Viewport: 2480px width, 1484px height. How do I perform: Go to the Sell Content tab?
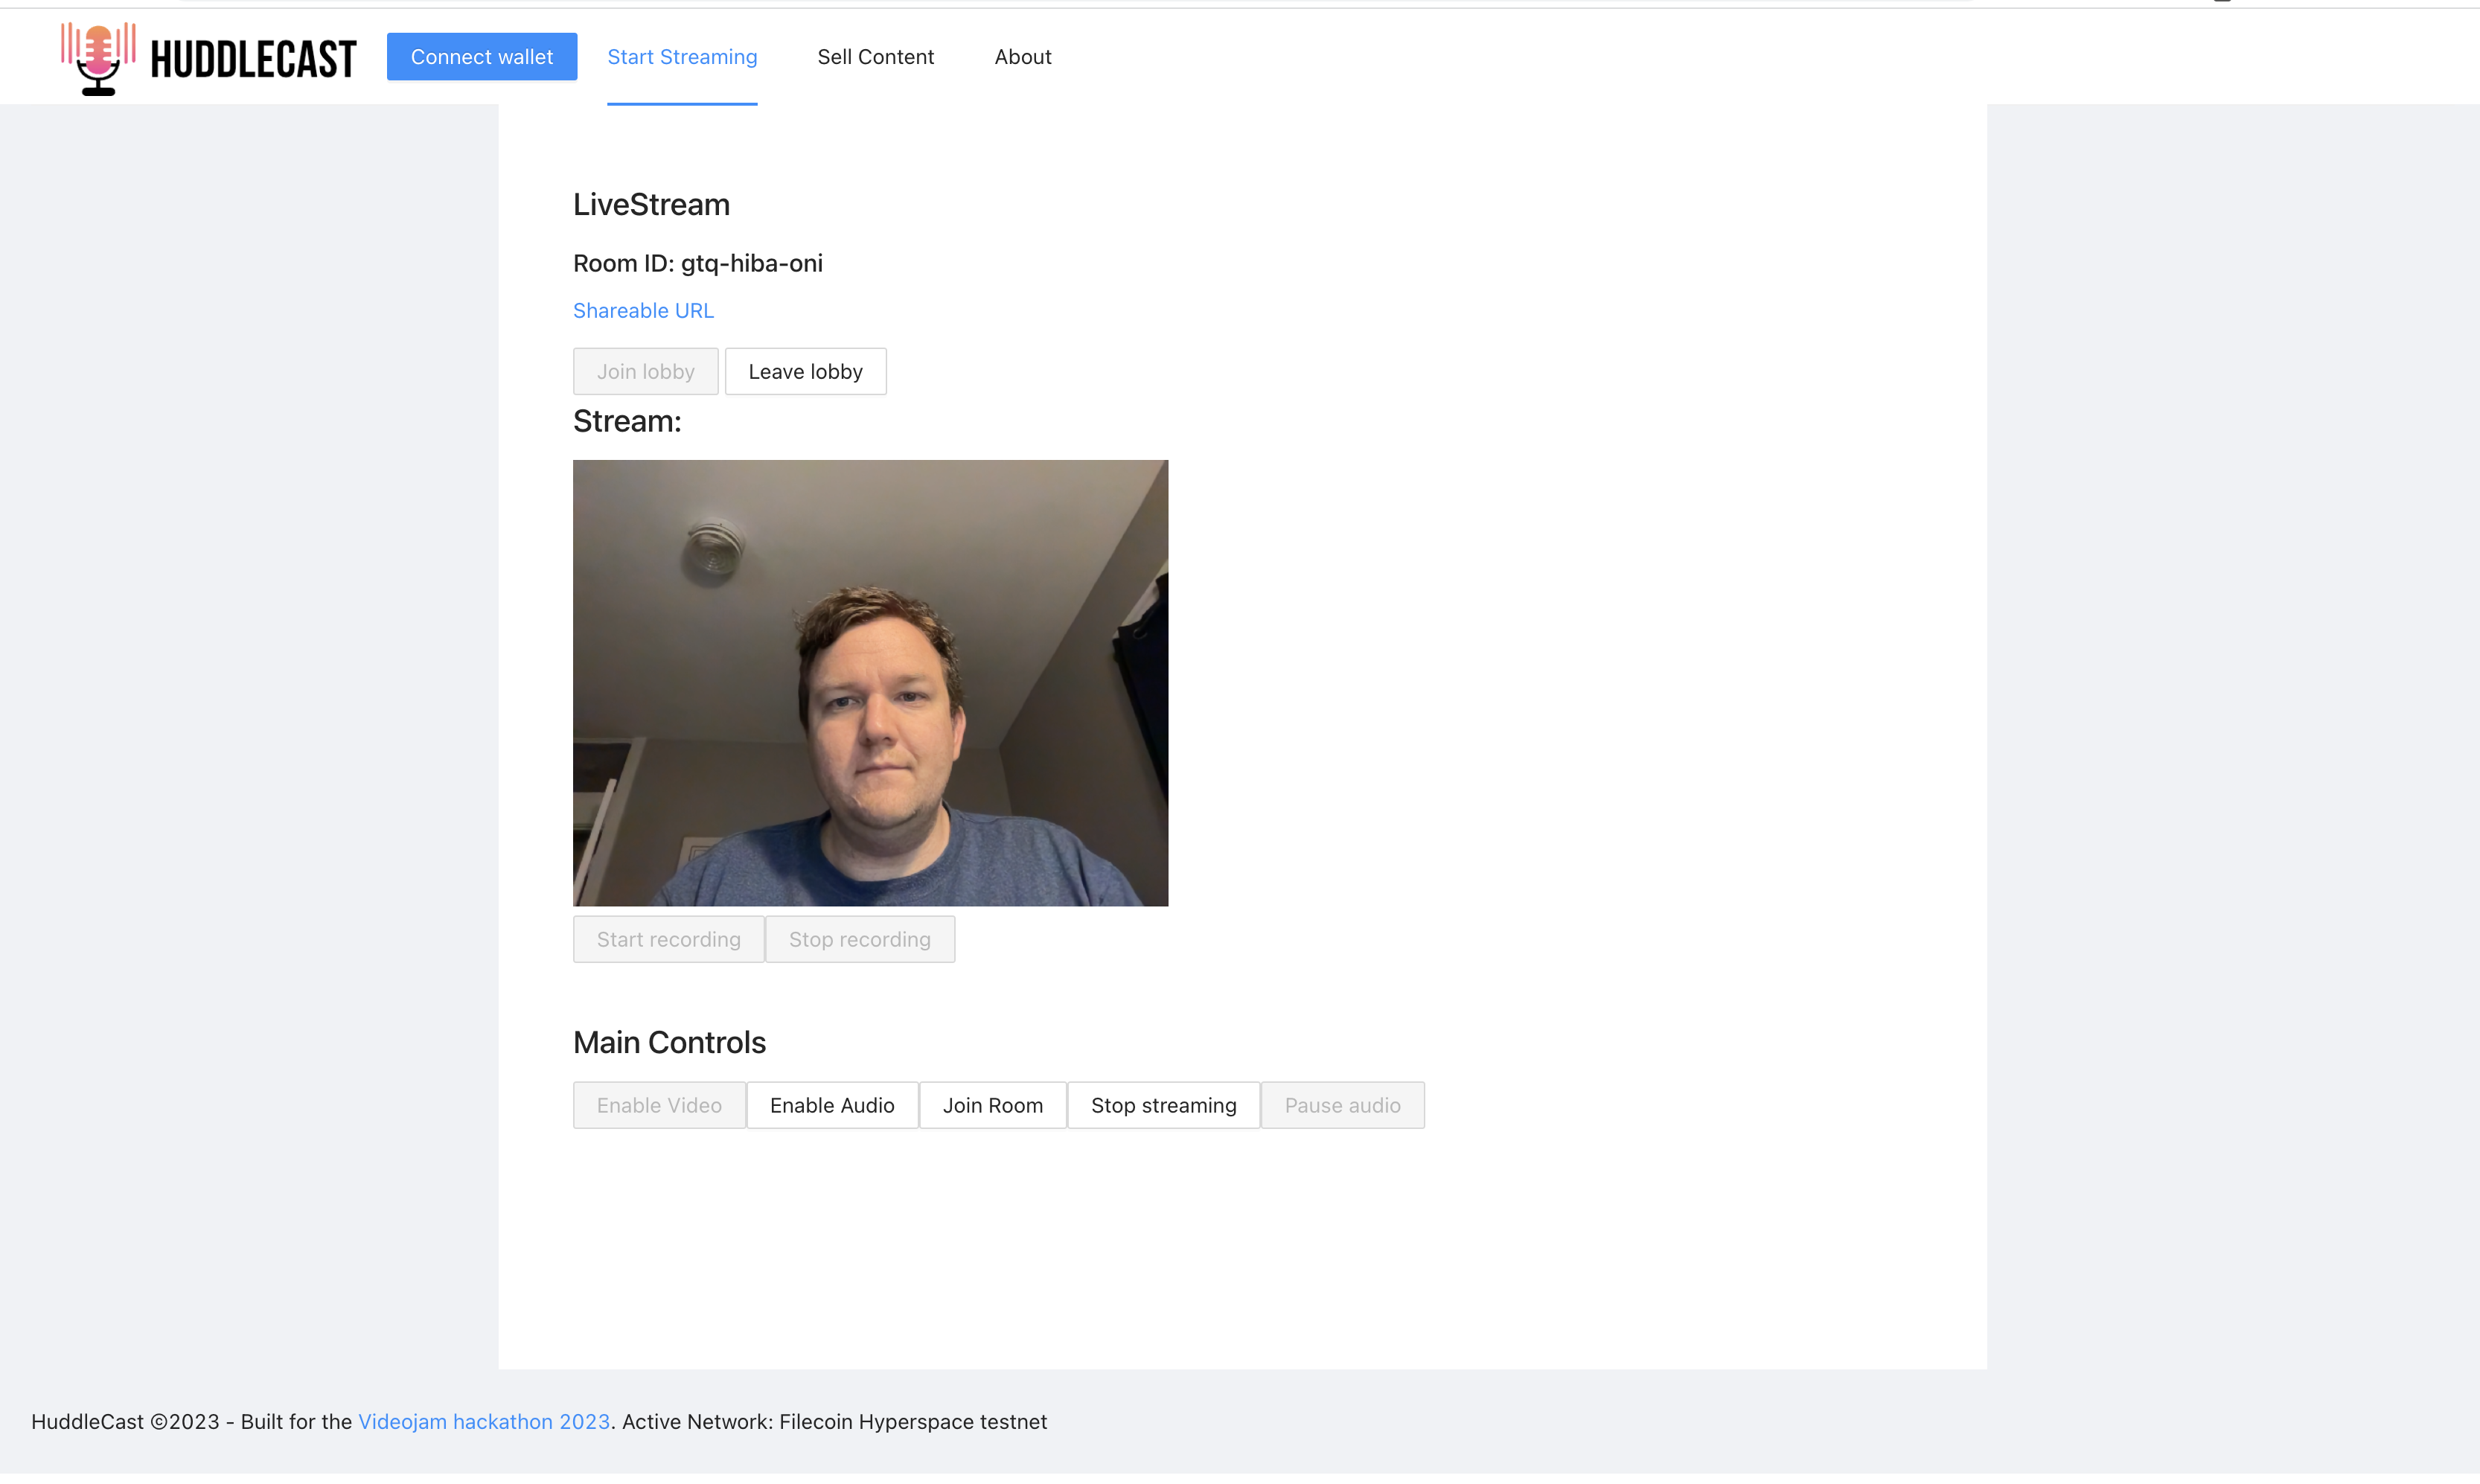[x=875, y=57]
